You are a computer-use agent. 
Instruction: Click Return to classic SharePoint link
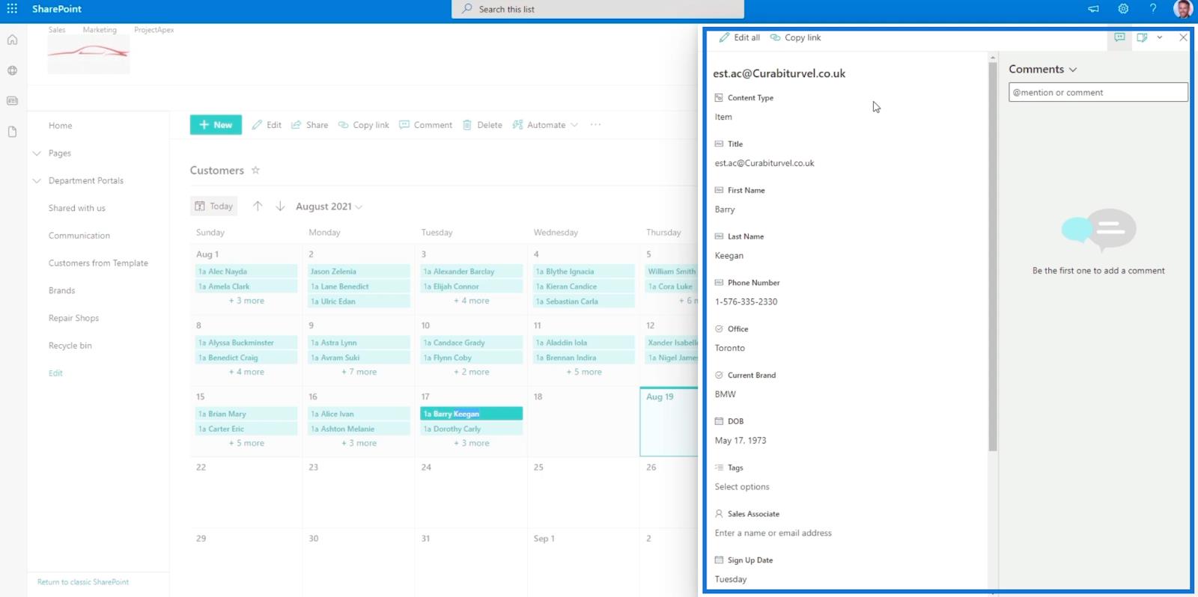[83, 582]
